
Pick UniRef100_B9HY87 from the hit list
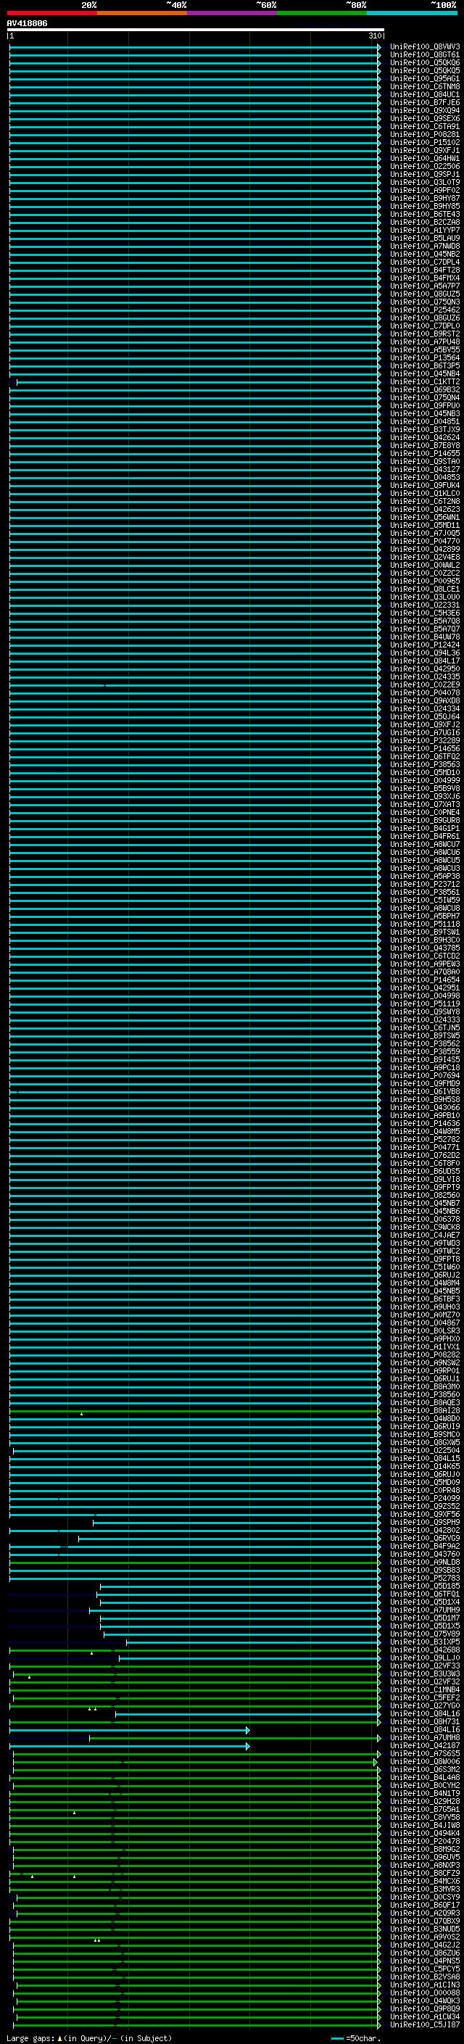[x=424, y=199]
